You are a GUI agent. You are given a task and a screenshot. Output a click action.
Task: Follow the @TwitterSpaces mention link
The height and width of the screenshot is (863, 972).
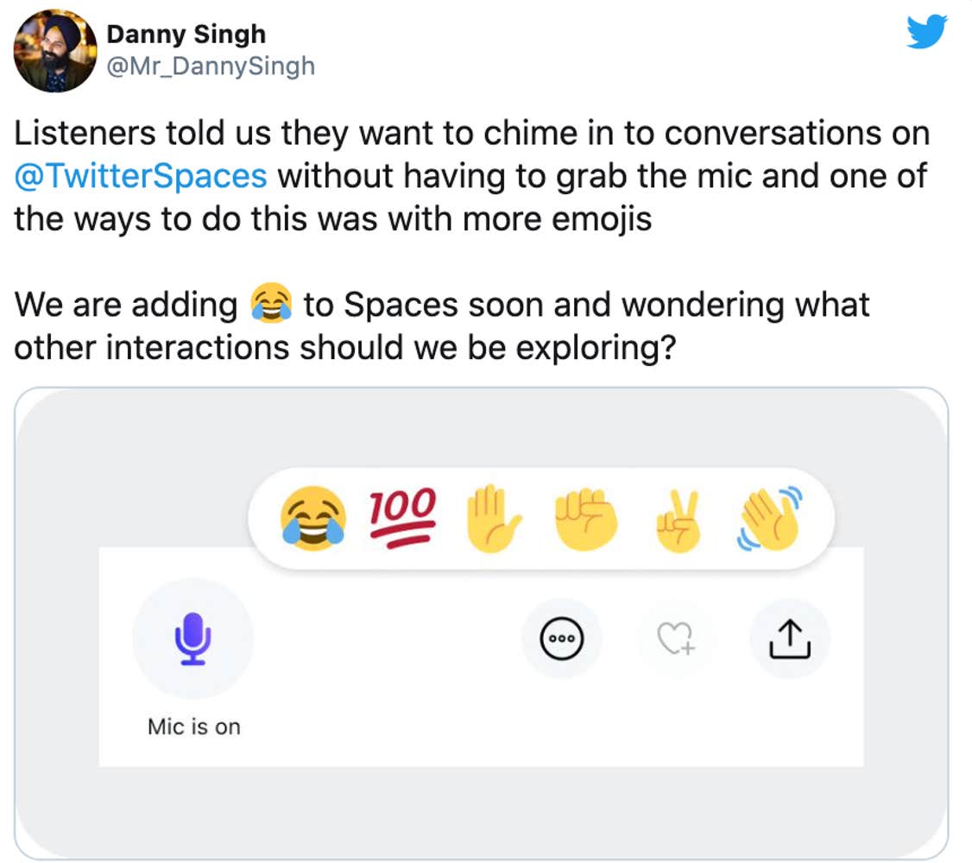pos(141,176)
